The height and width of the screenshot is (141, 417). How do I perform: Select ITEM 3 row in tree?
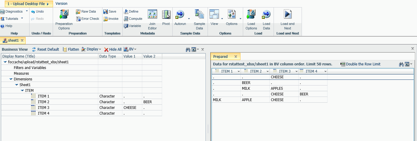tap(81, 108)
